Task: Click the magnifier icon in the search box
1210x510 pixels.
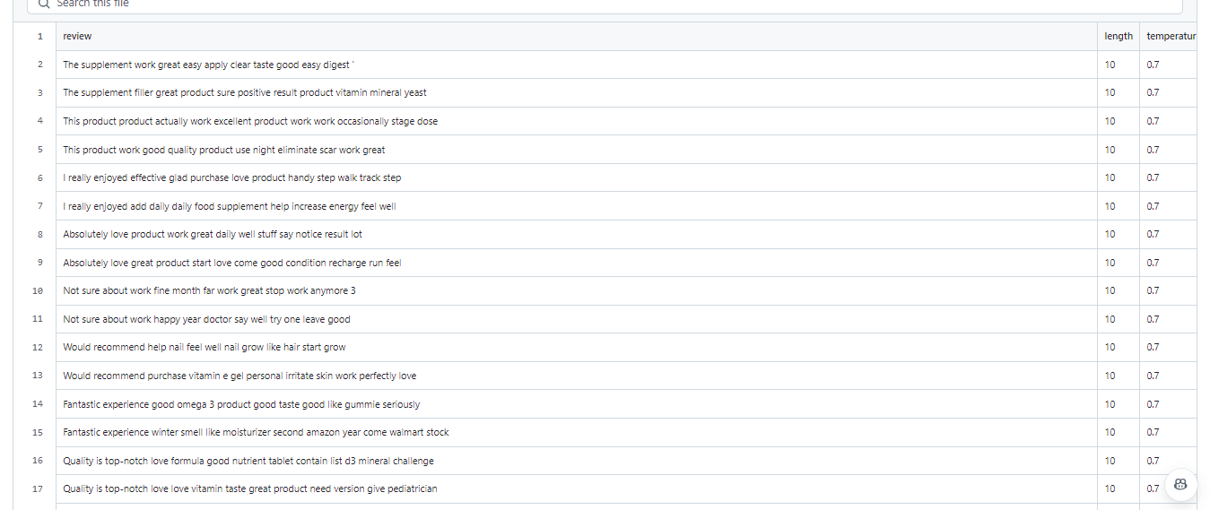Action: 44,4
